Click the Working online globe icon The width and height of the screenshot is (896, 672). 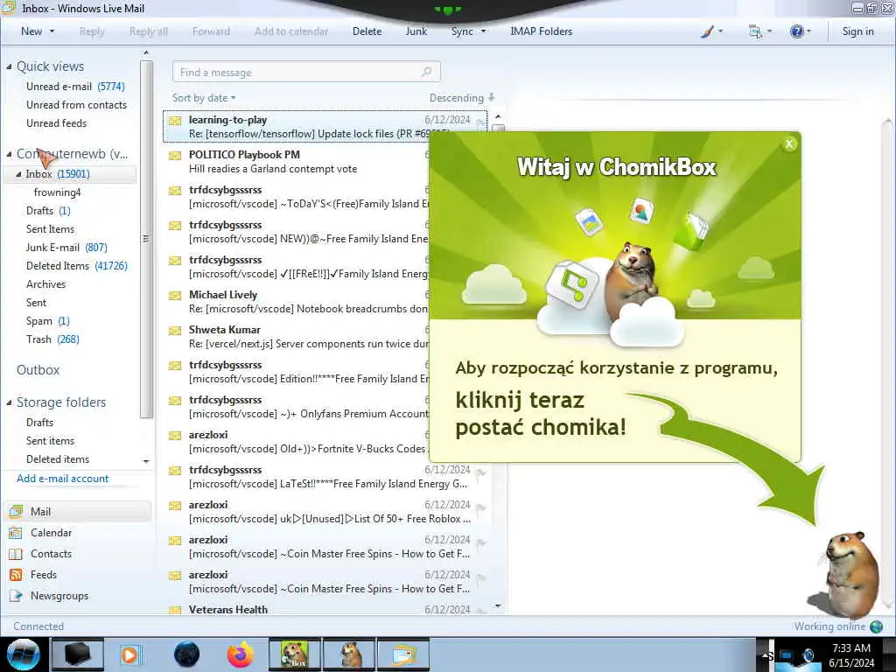point(876,626)
